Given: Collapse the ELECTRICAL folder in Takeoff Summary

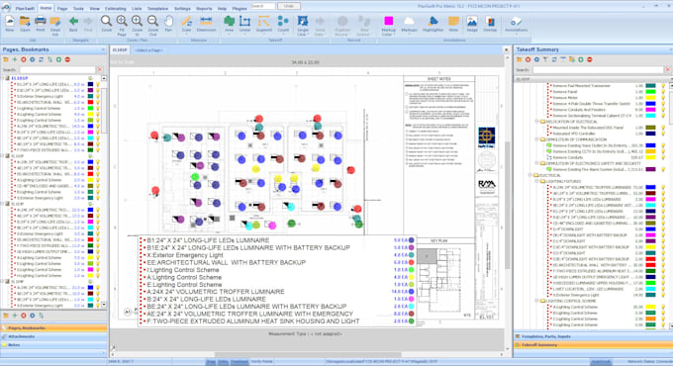Looking at the screenshot, I should (x=530, y=175).
